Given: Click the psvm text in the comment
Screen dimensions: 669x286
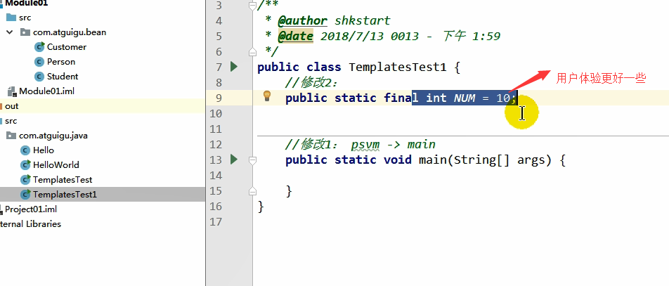Looking at the screenshot, I should (x=365, y=144).
